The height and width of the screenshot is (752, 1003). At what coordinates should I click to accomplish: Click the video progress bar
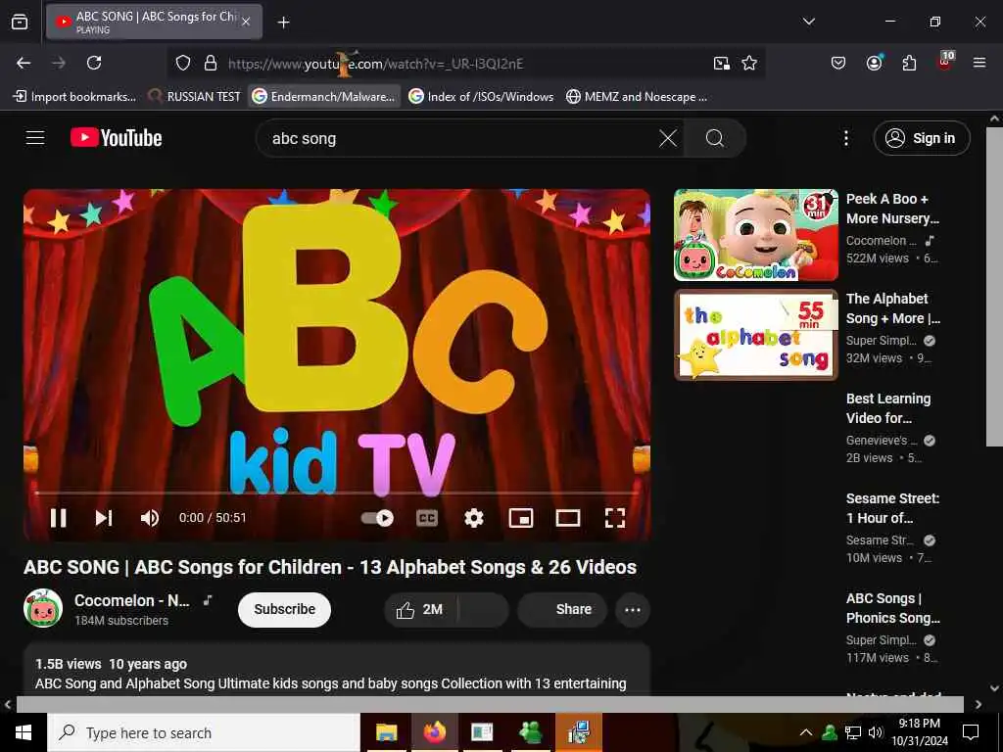(x=337, y=493)
